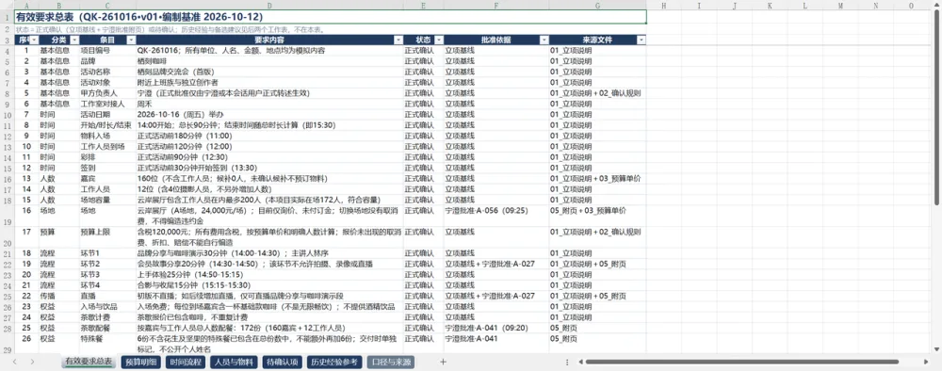The width and height of the screenshot is (942, 371).
Task: Click the 签到 cell
Action: [107, 169]
